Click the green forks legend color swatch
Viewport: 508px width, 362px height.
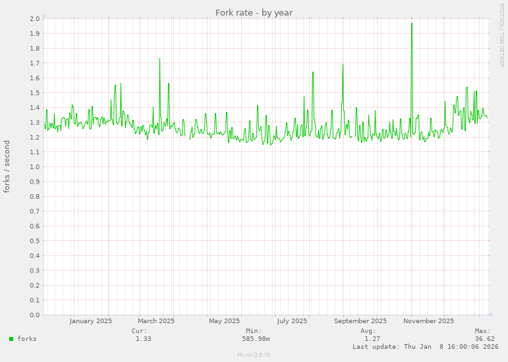(x=11, y=339)
